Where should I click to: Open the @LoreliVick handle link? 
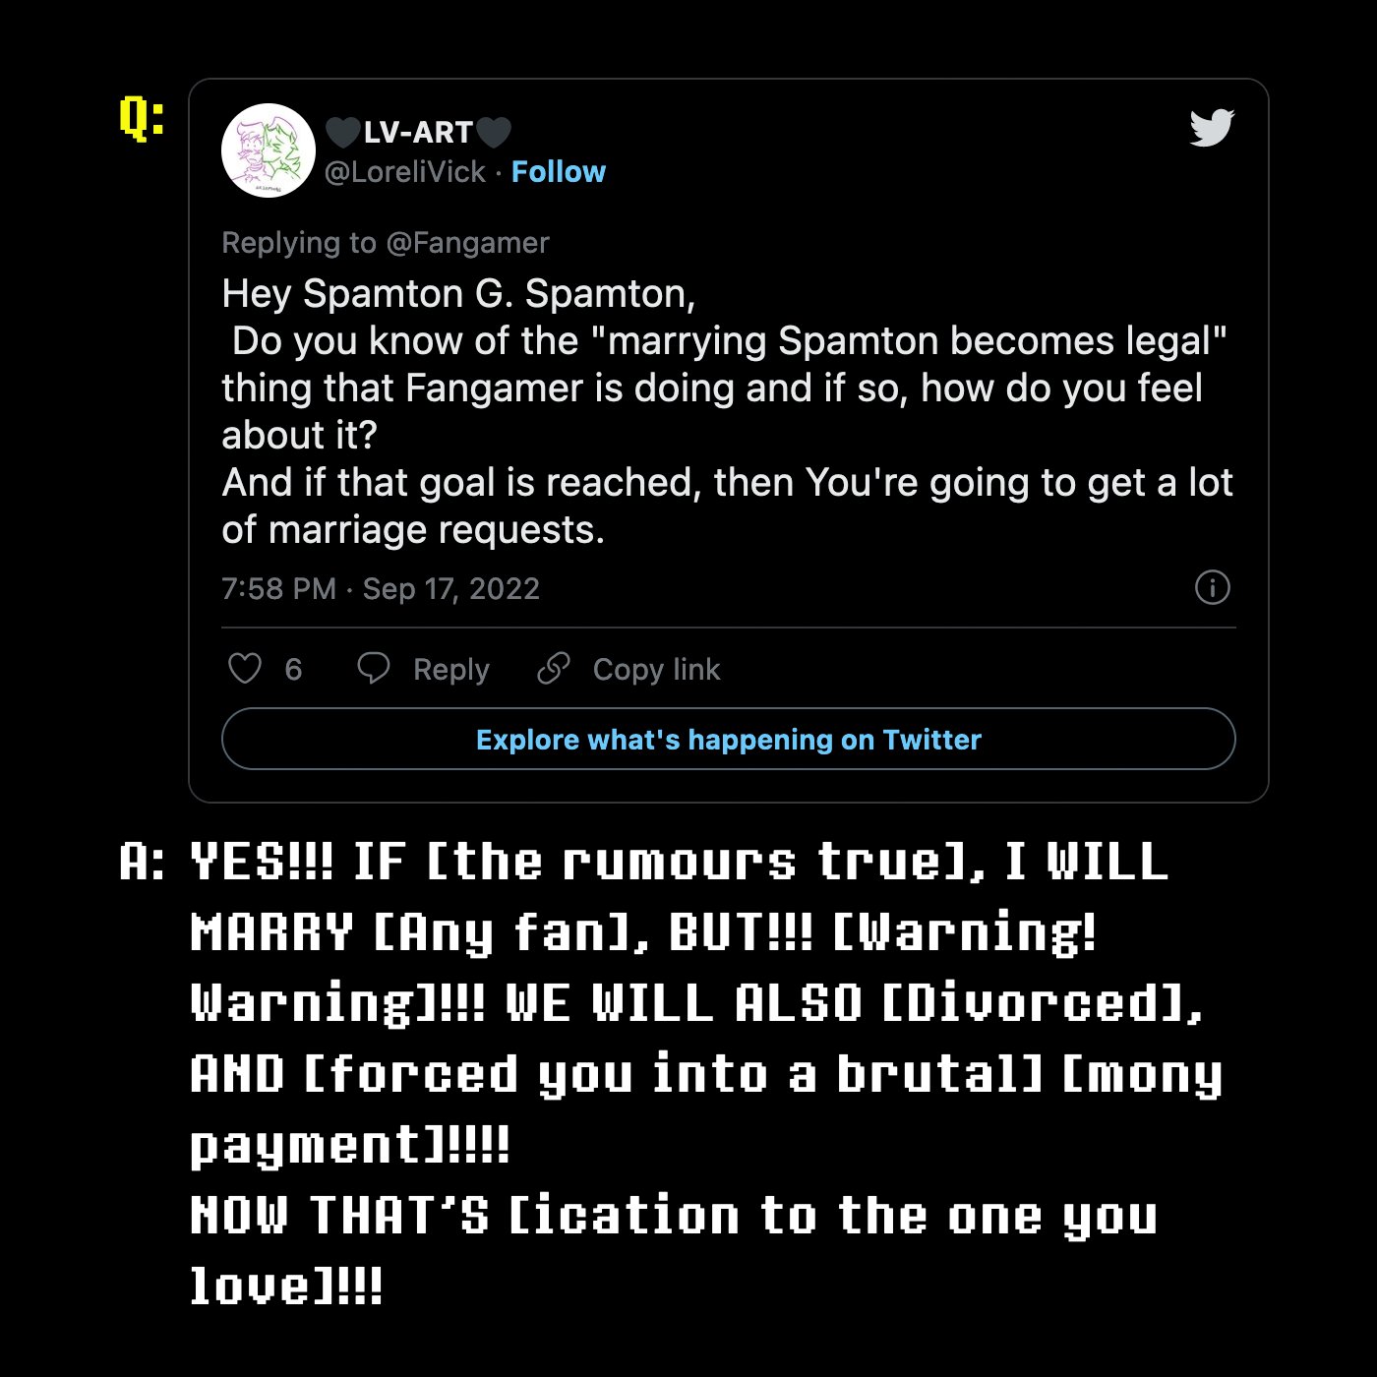coord(405,172)
